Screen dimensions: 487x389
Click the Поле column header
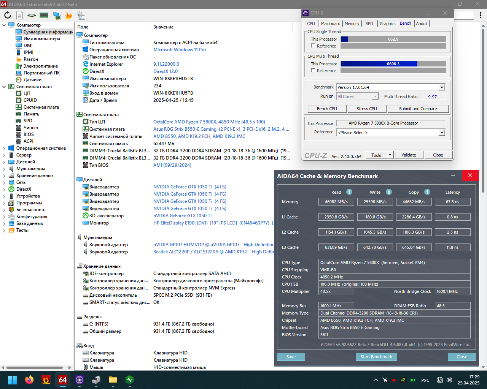83,27
